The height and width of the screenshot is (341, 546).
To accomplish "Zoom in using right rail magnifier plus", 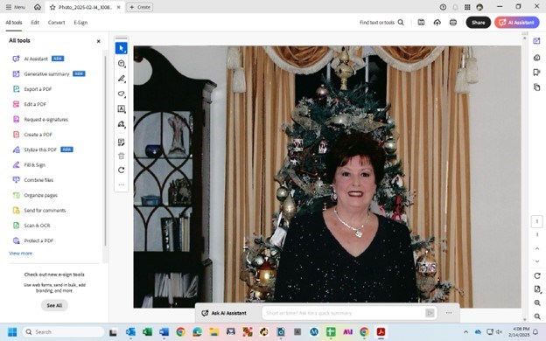I will (537, 303).
